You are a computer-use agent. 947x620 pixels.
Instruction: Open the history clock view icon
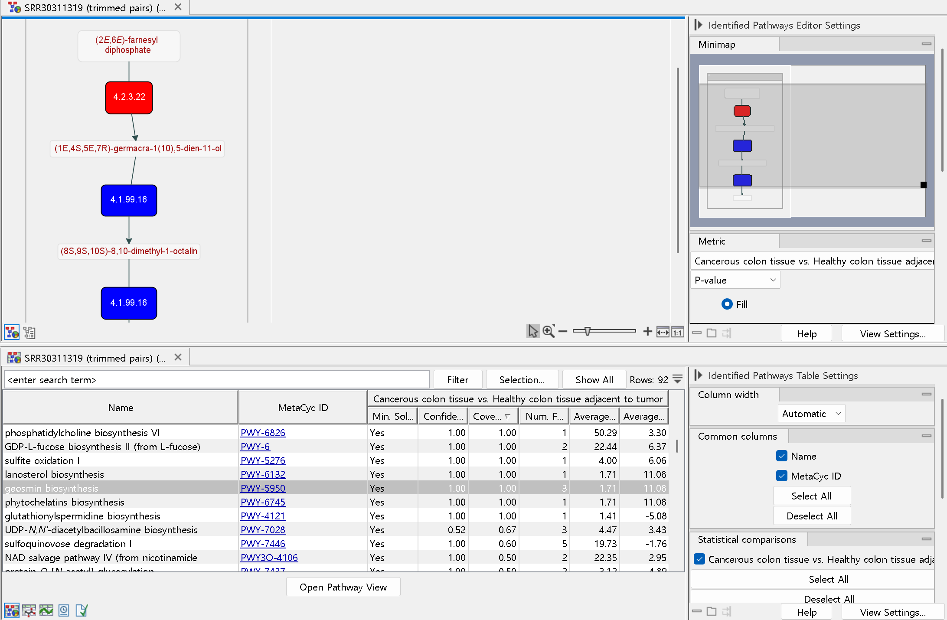(x=64, y=610)
